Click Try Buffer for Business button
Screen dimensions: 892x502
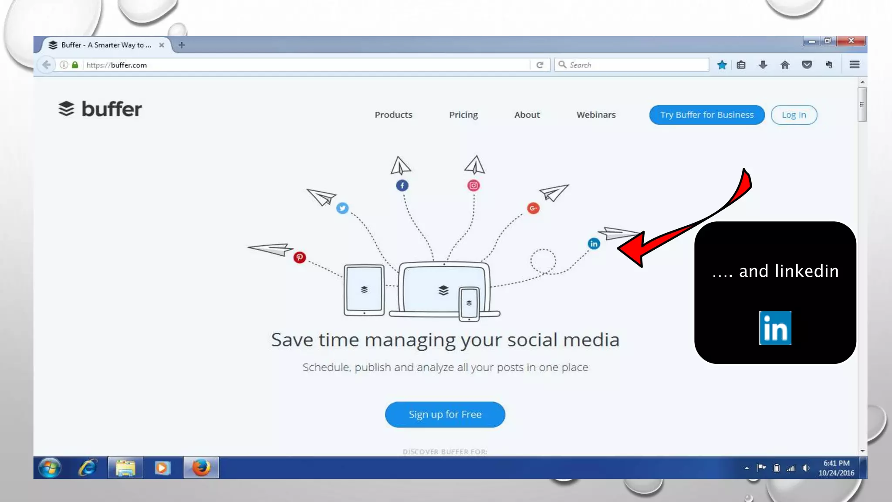(x=707, y=115)
